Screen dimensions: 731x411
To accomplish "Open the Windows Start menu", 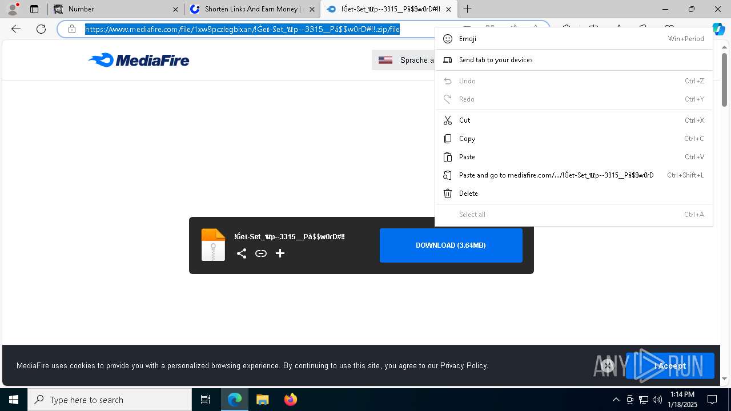I will 14,400.
